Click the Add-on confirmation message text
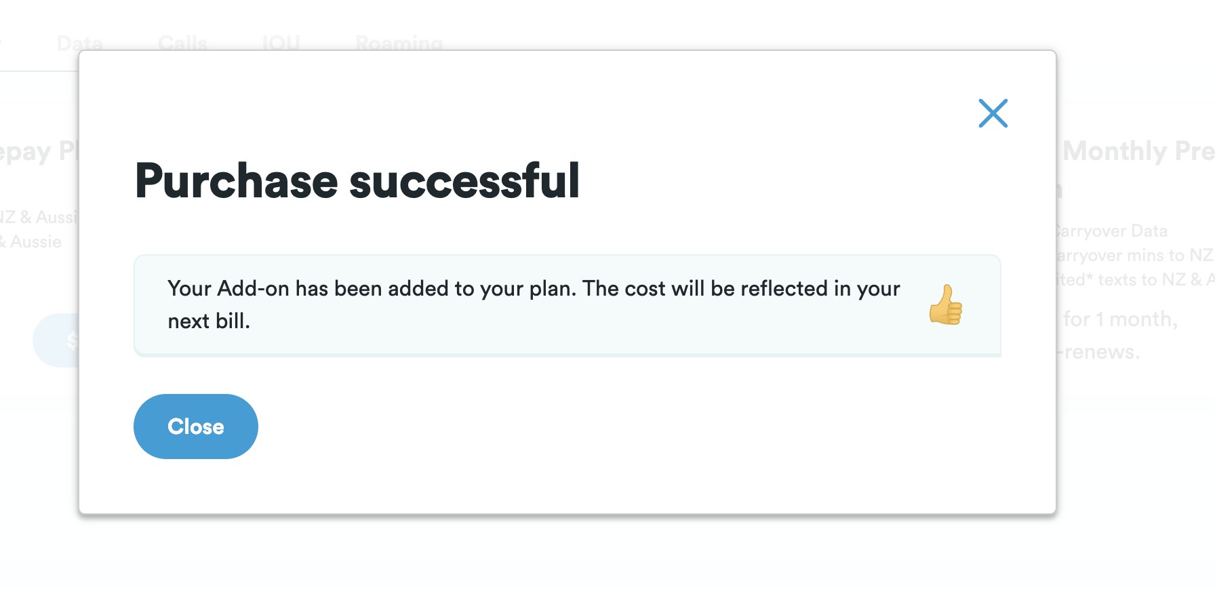Image resolution: width=1215 pixels, height=594 pixels. [534, 304]
